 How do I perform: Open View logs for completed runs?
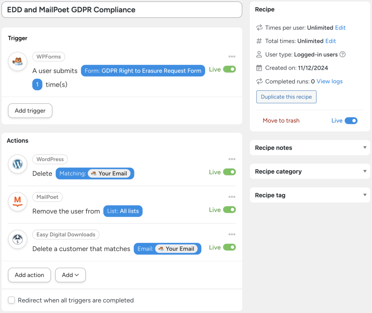pyautogui.click(x=329, y=81)
